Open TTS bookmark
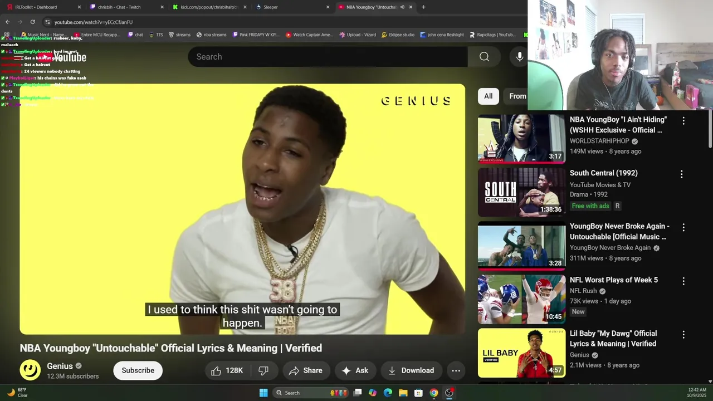 tap(157, 35)
